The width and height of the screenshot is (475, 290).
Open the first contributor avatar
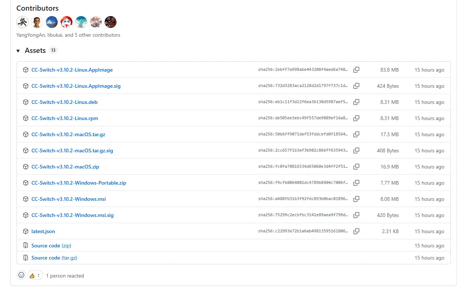coord(22,22)
